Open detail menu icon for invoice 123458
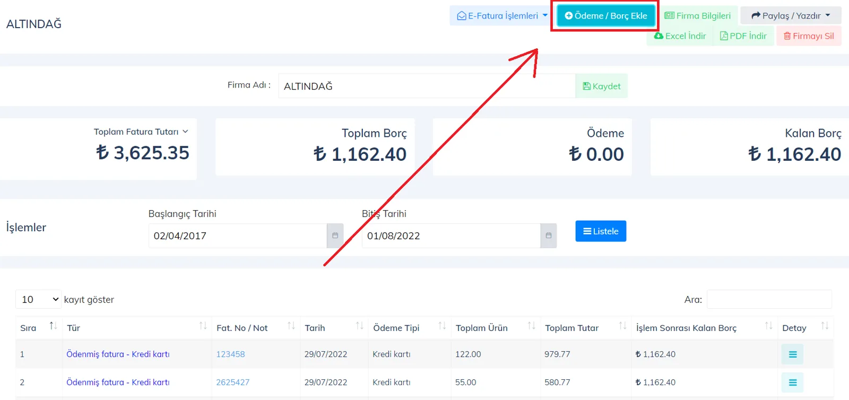849x400 pixels. (792, 354)
